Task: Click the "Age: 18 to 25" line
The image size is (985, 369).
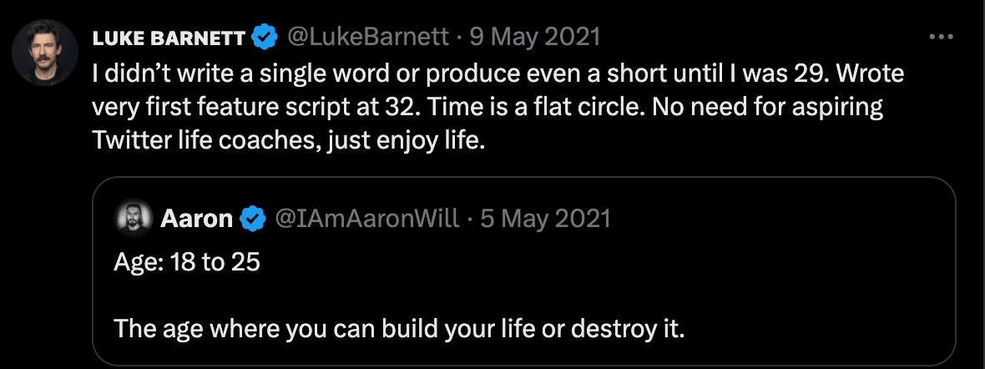Action: 187,263
